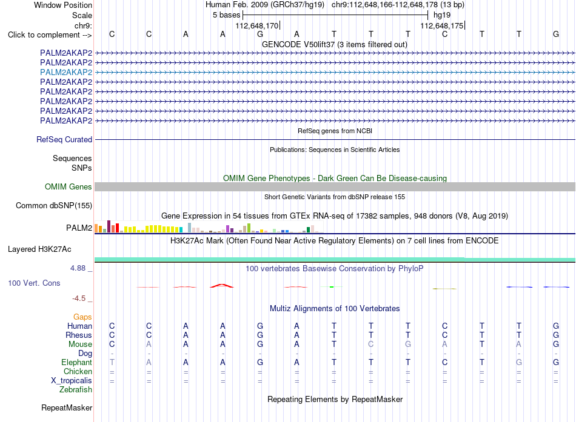This screenshot has width=576, height=422.
Task: Click the Window Position label
Action: coord(63,5)
